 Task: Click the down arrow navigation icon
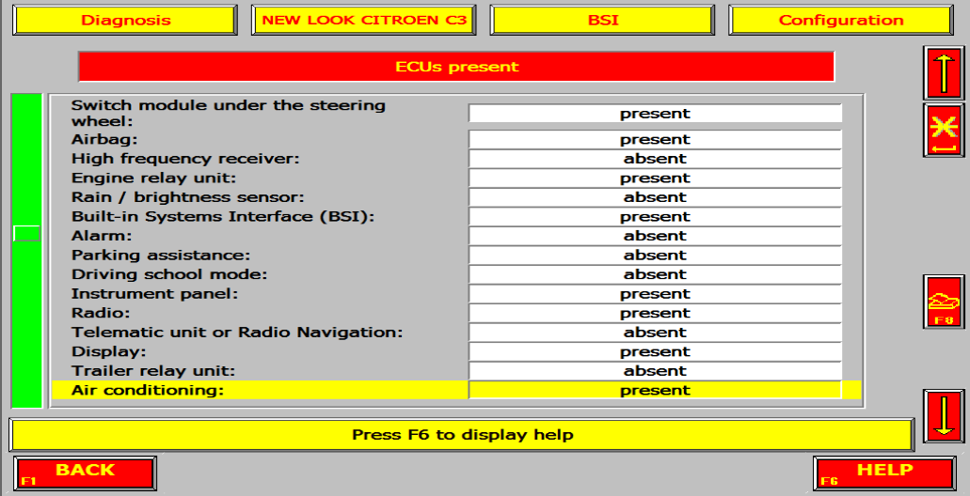pyautogui.click(x=944, y=416)
